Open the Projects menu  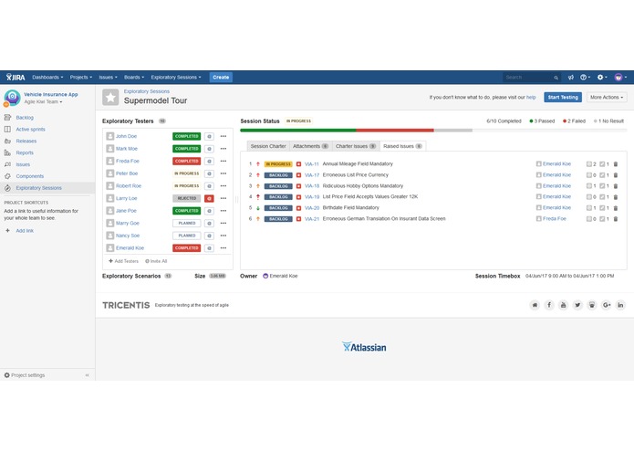tap(81, 78)
